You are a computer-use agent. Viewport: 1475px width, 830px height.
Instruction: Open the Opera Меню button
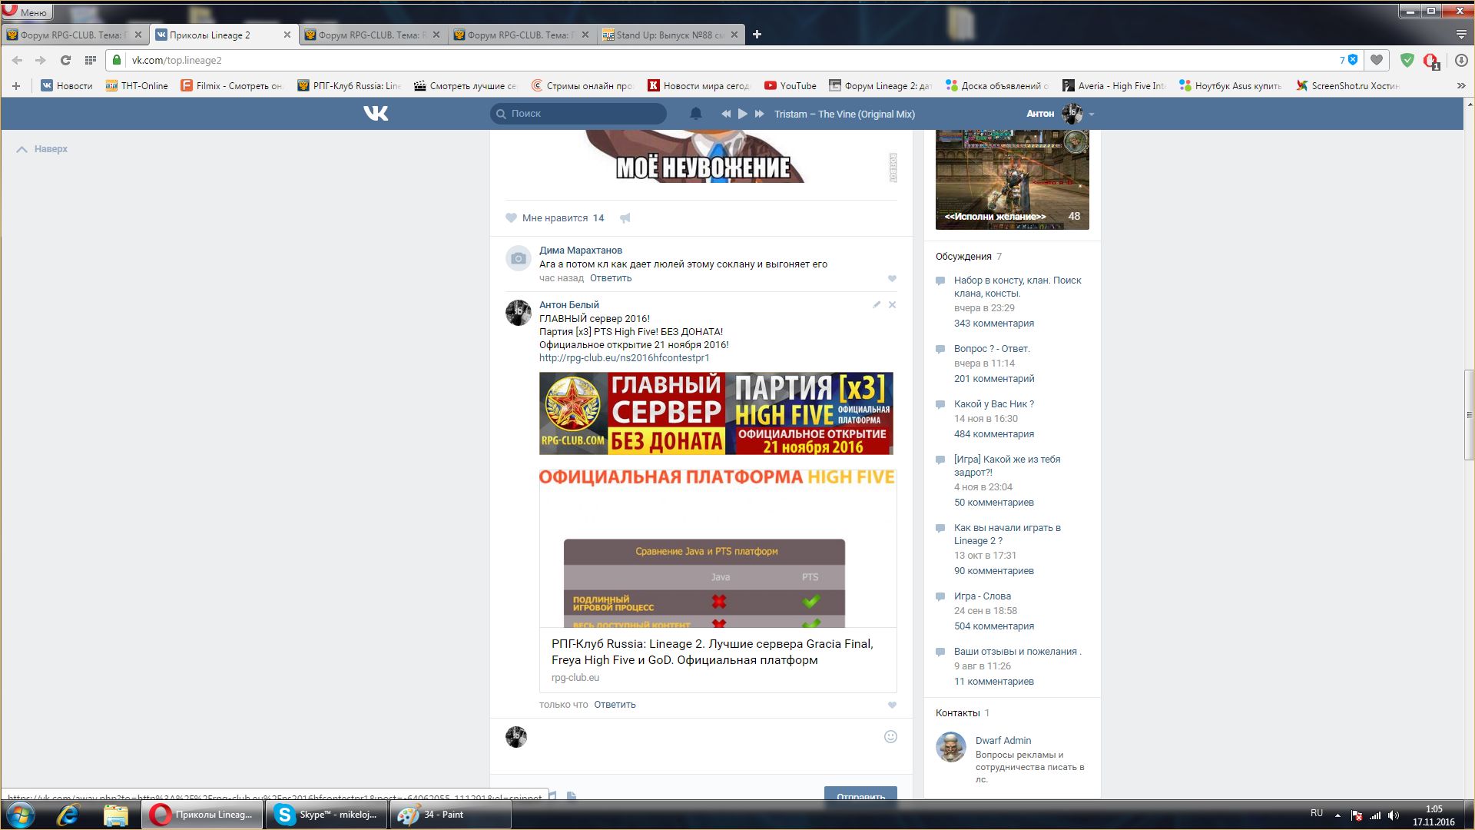(26, 12)
